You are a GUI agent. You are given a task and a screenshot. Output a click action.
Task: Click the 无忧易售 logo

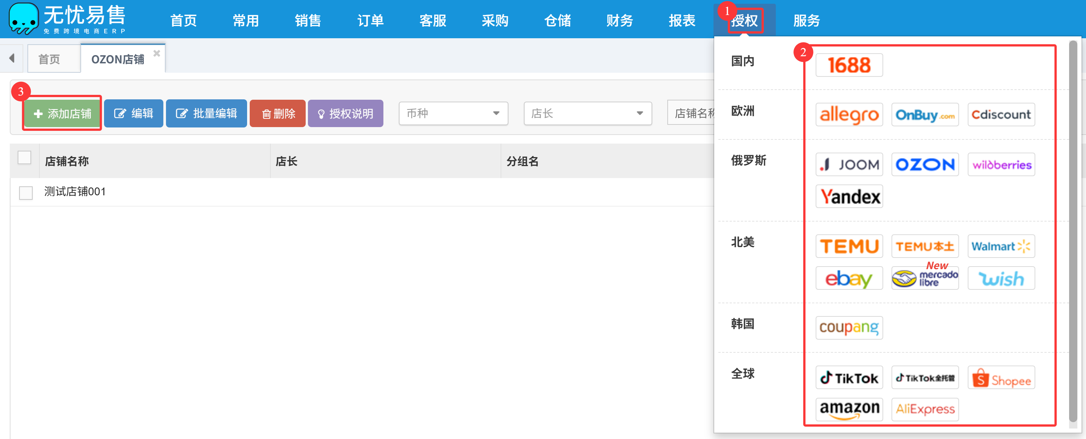(x=67, y=19)
